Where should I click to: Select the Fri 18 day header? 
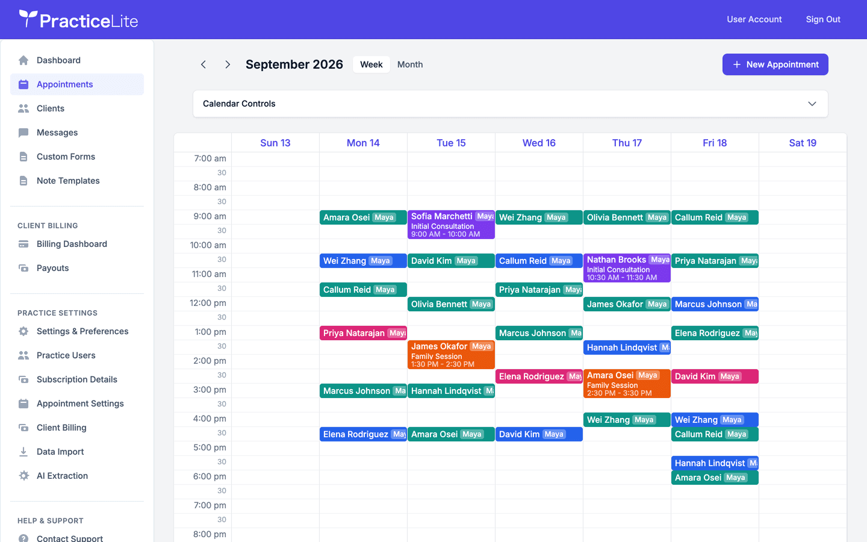click(x=715, y=143)
